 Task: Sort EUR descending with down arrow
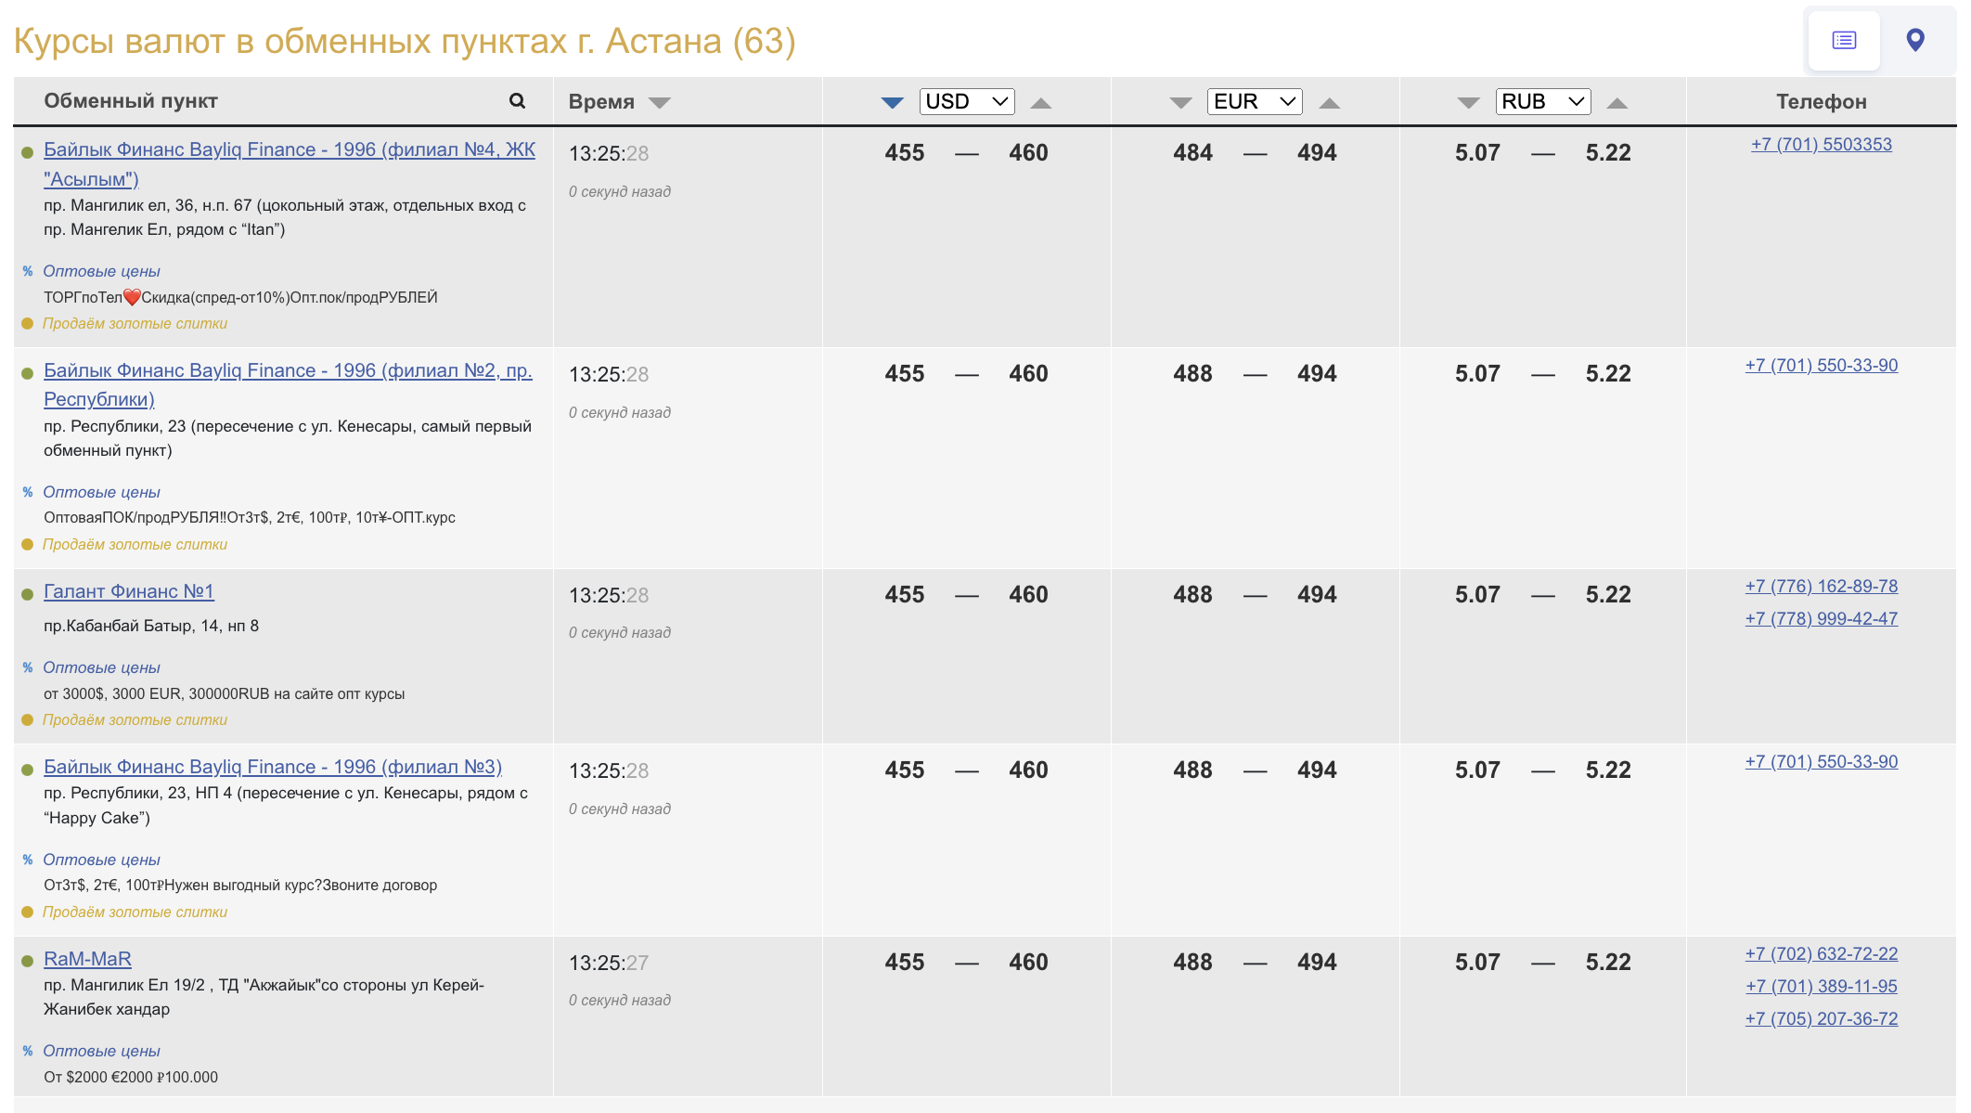pos(1180,102)
